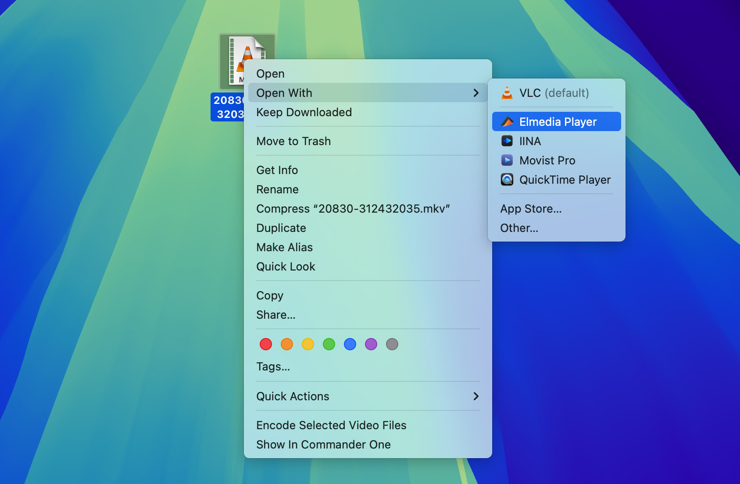Open the Tags… editor

273,367
